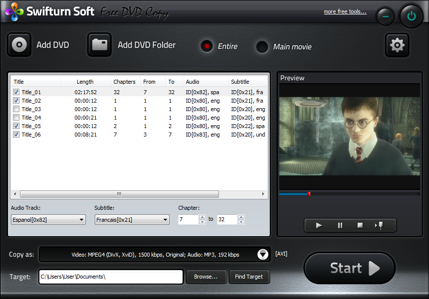
Task: Click Title_04 length 00:00:21
Action: 85,118
